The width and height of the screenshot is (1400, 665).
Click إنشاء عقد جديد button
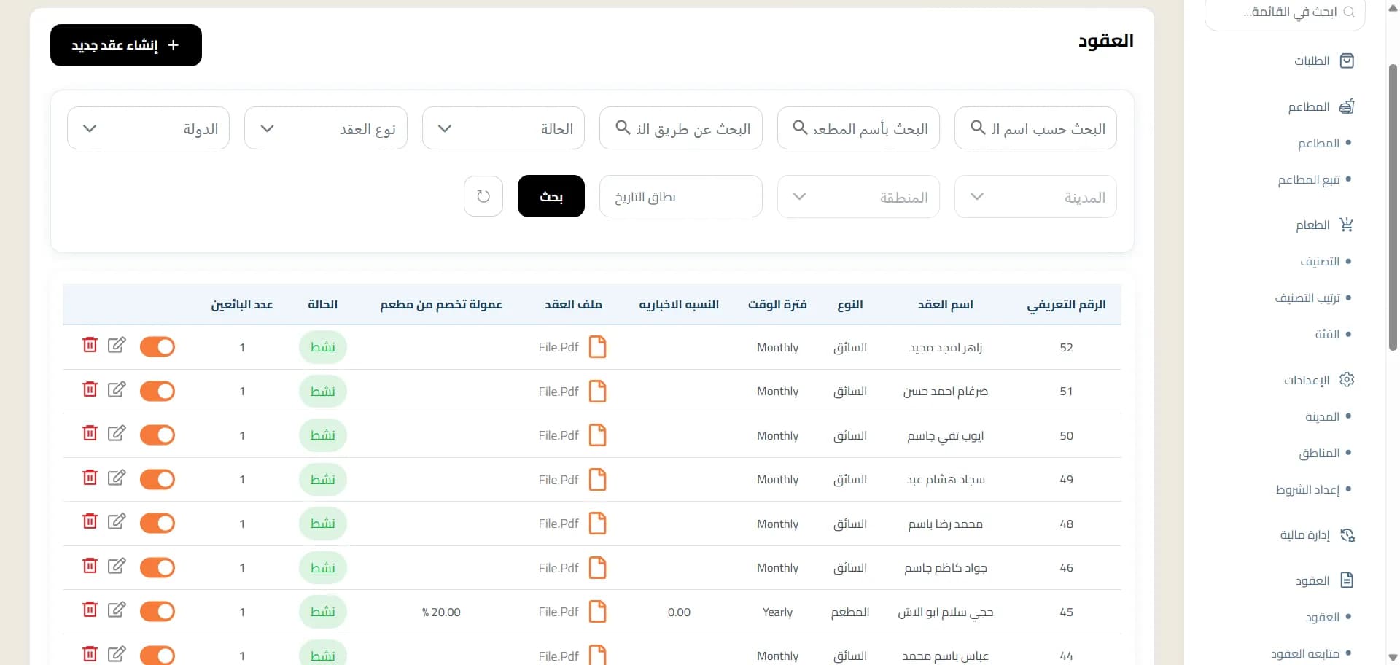(x=126, y=45)
